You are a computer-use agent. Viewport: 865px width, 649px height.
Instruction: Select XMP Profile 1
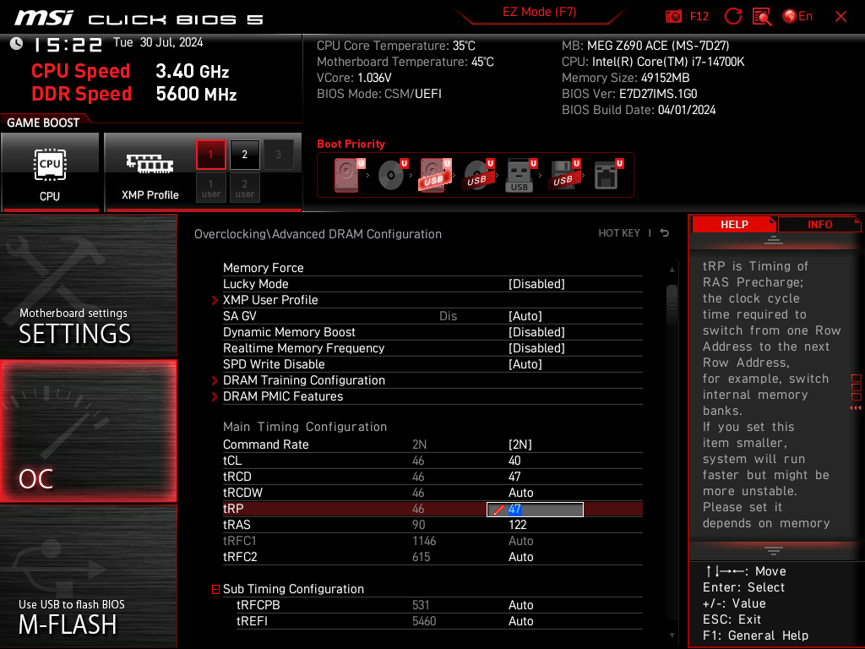coord(210,155)
